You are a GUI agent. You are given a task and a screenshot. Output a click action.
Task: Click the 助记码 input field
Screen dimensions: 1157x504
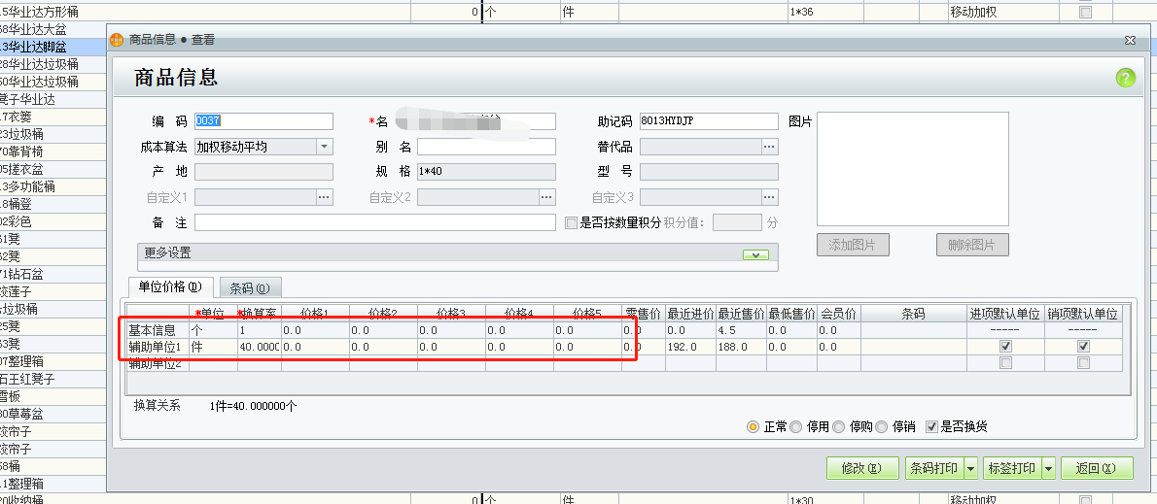pos(709,120)
